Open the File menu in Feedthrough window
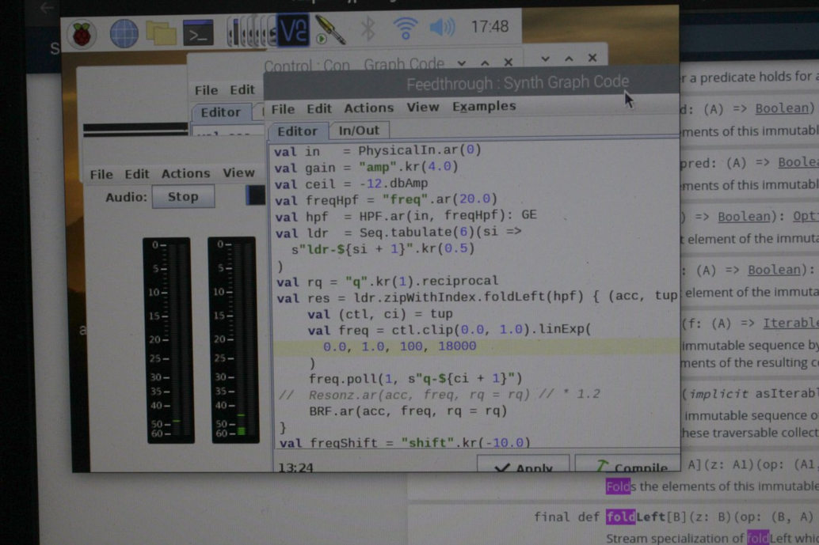 (282, 109)
